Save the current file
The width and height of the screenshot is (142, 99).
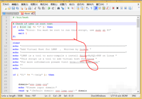[x=13, y=8]
